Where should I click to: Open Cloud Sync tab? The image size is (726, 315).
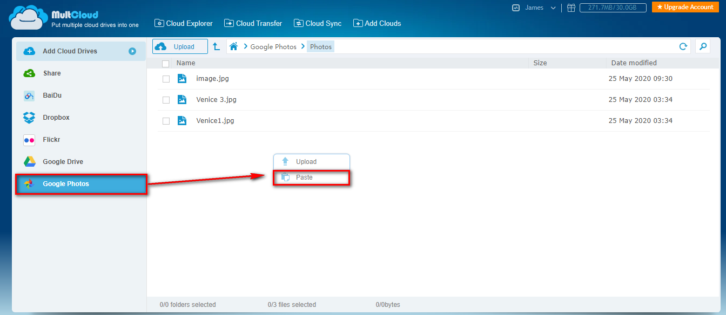[318, 23]
